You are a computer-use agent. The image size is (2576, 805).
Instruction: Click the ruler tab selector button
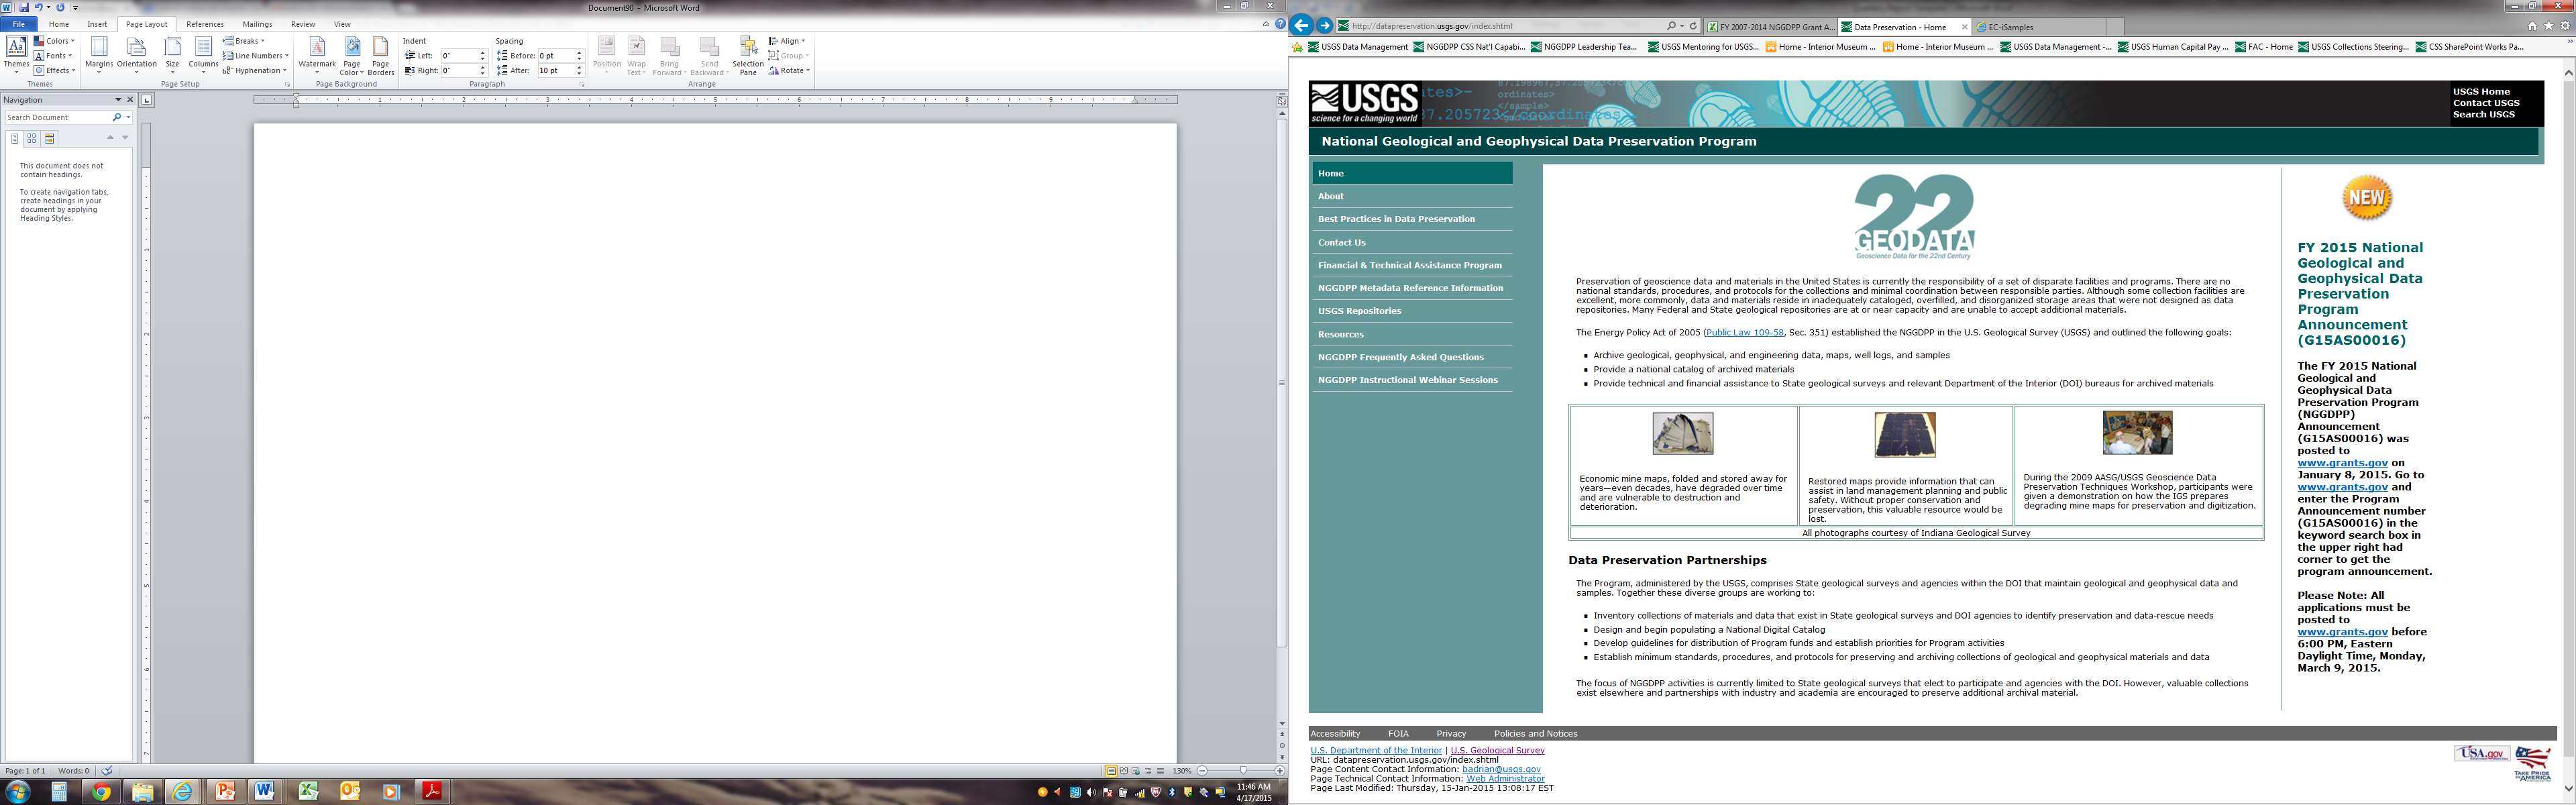tap(147, 100)
